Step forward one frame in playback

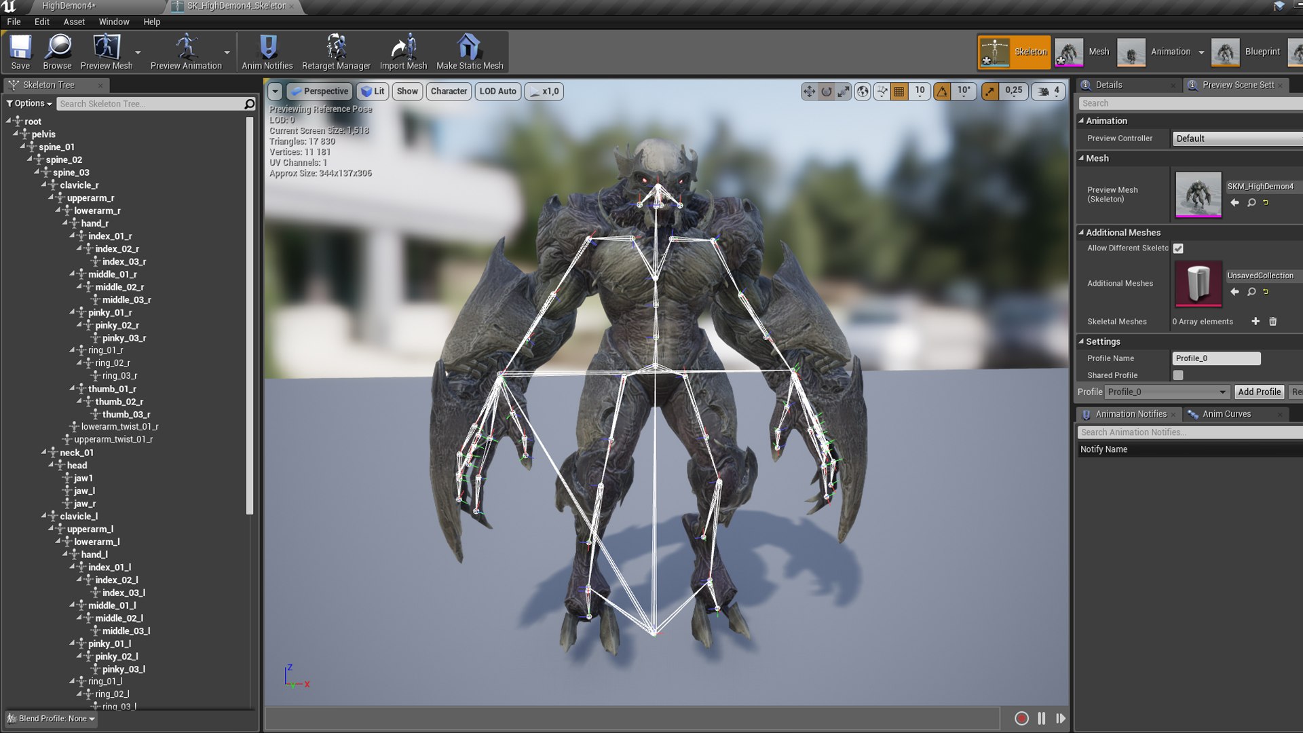pos(1061,718)
